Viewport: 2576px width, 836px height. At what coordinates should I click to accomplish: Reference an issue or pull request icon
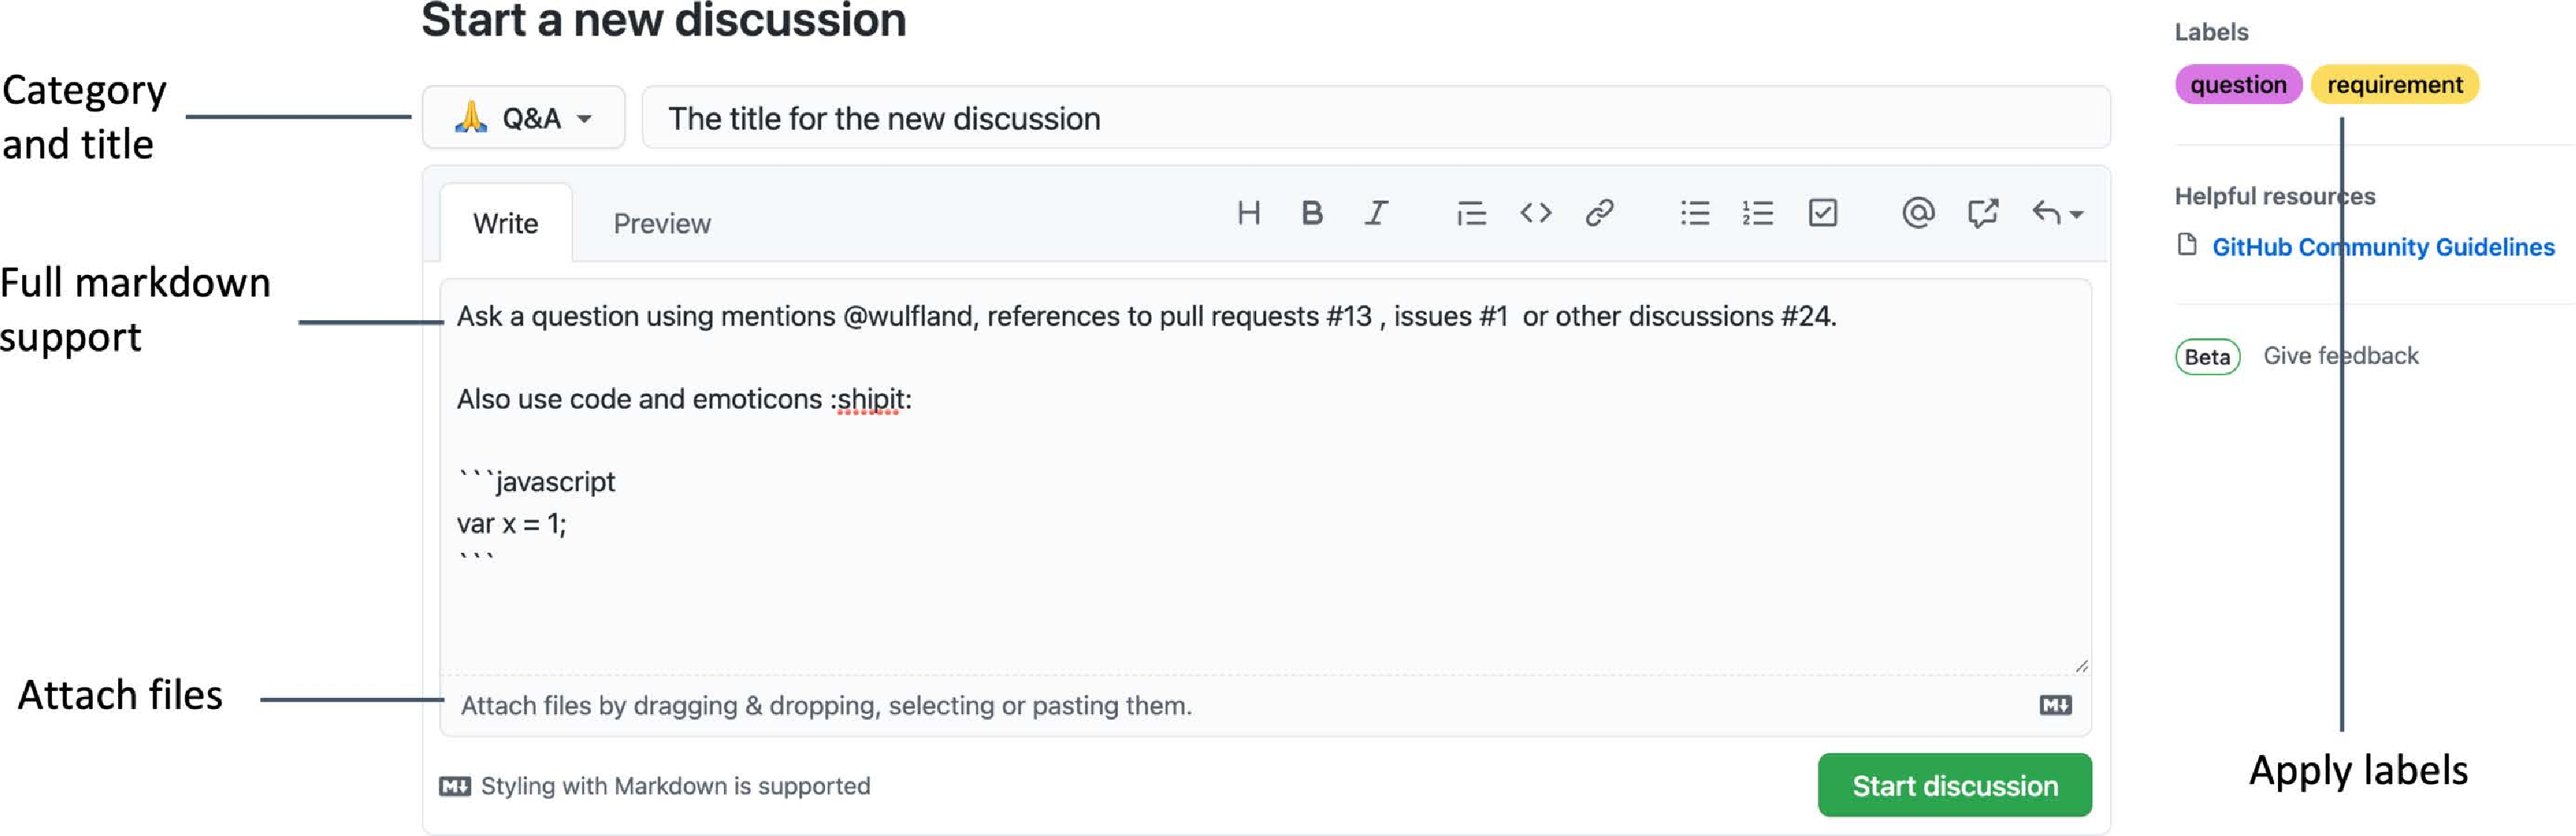(1982, 213)
